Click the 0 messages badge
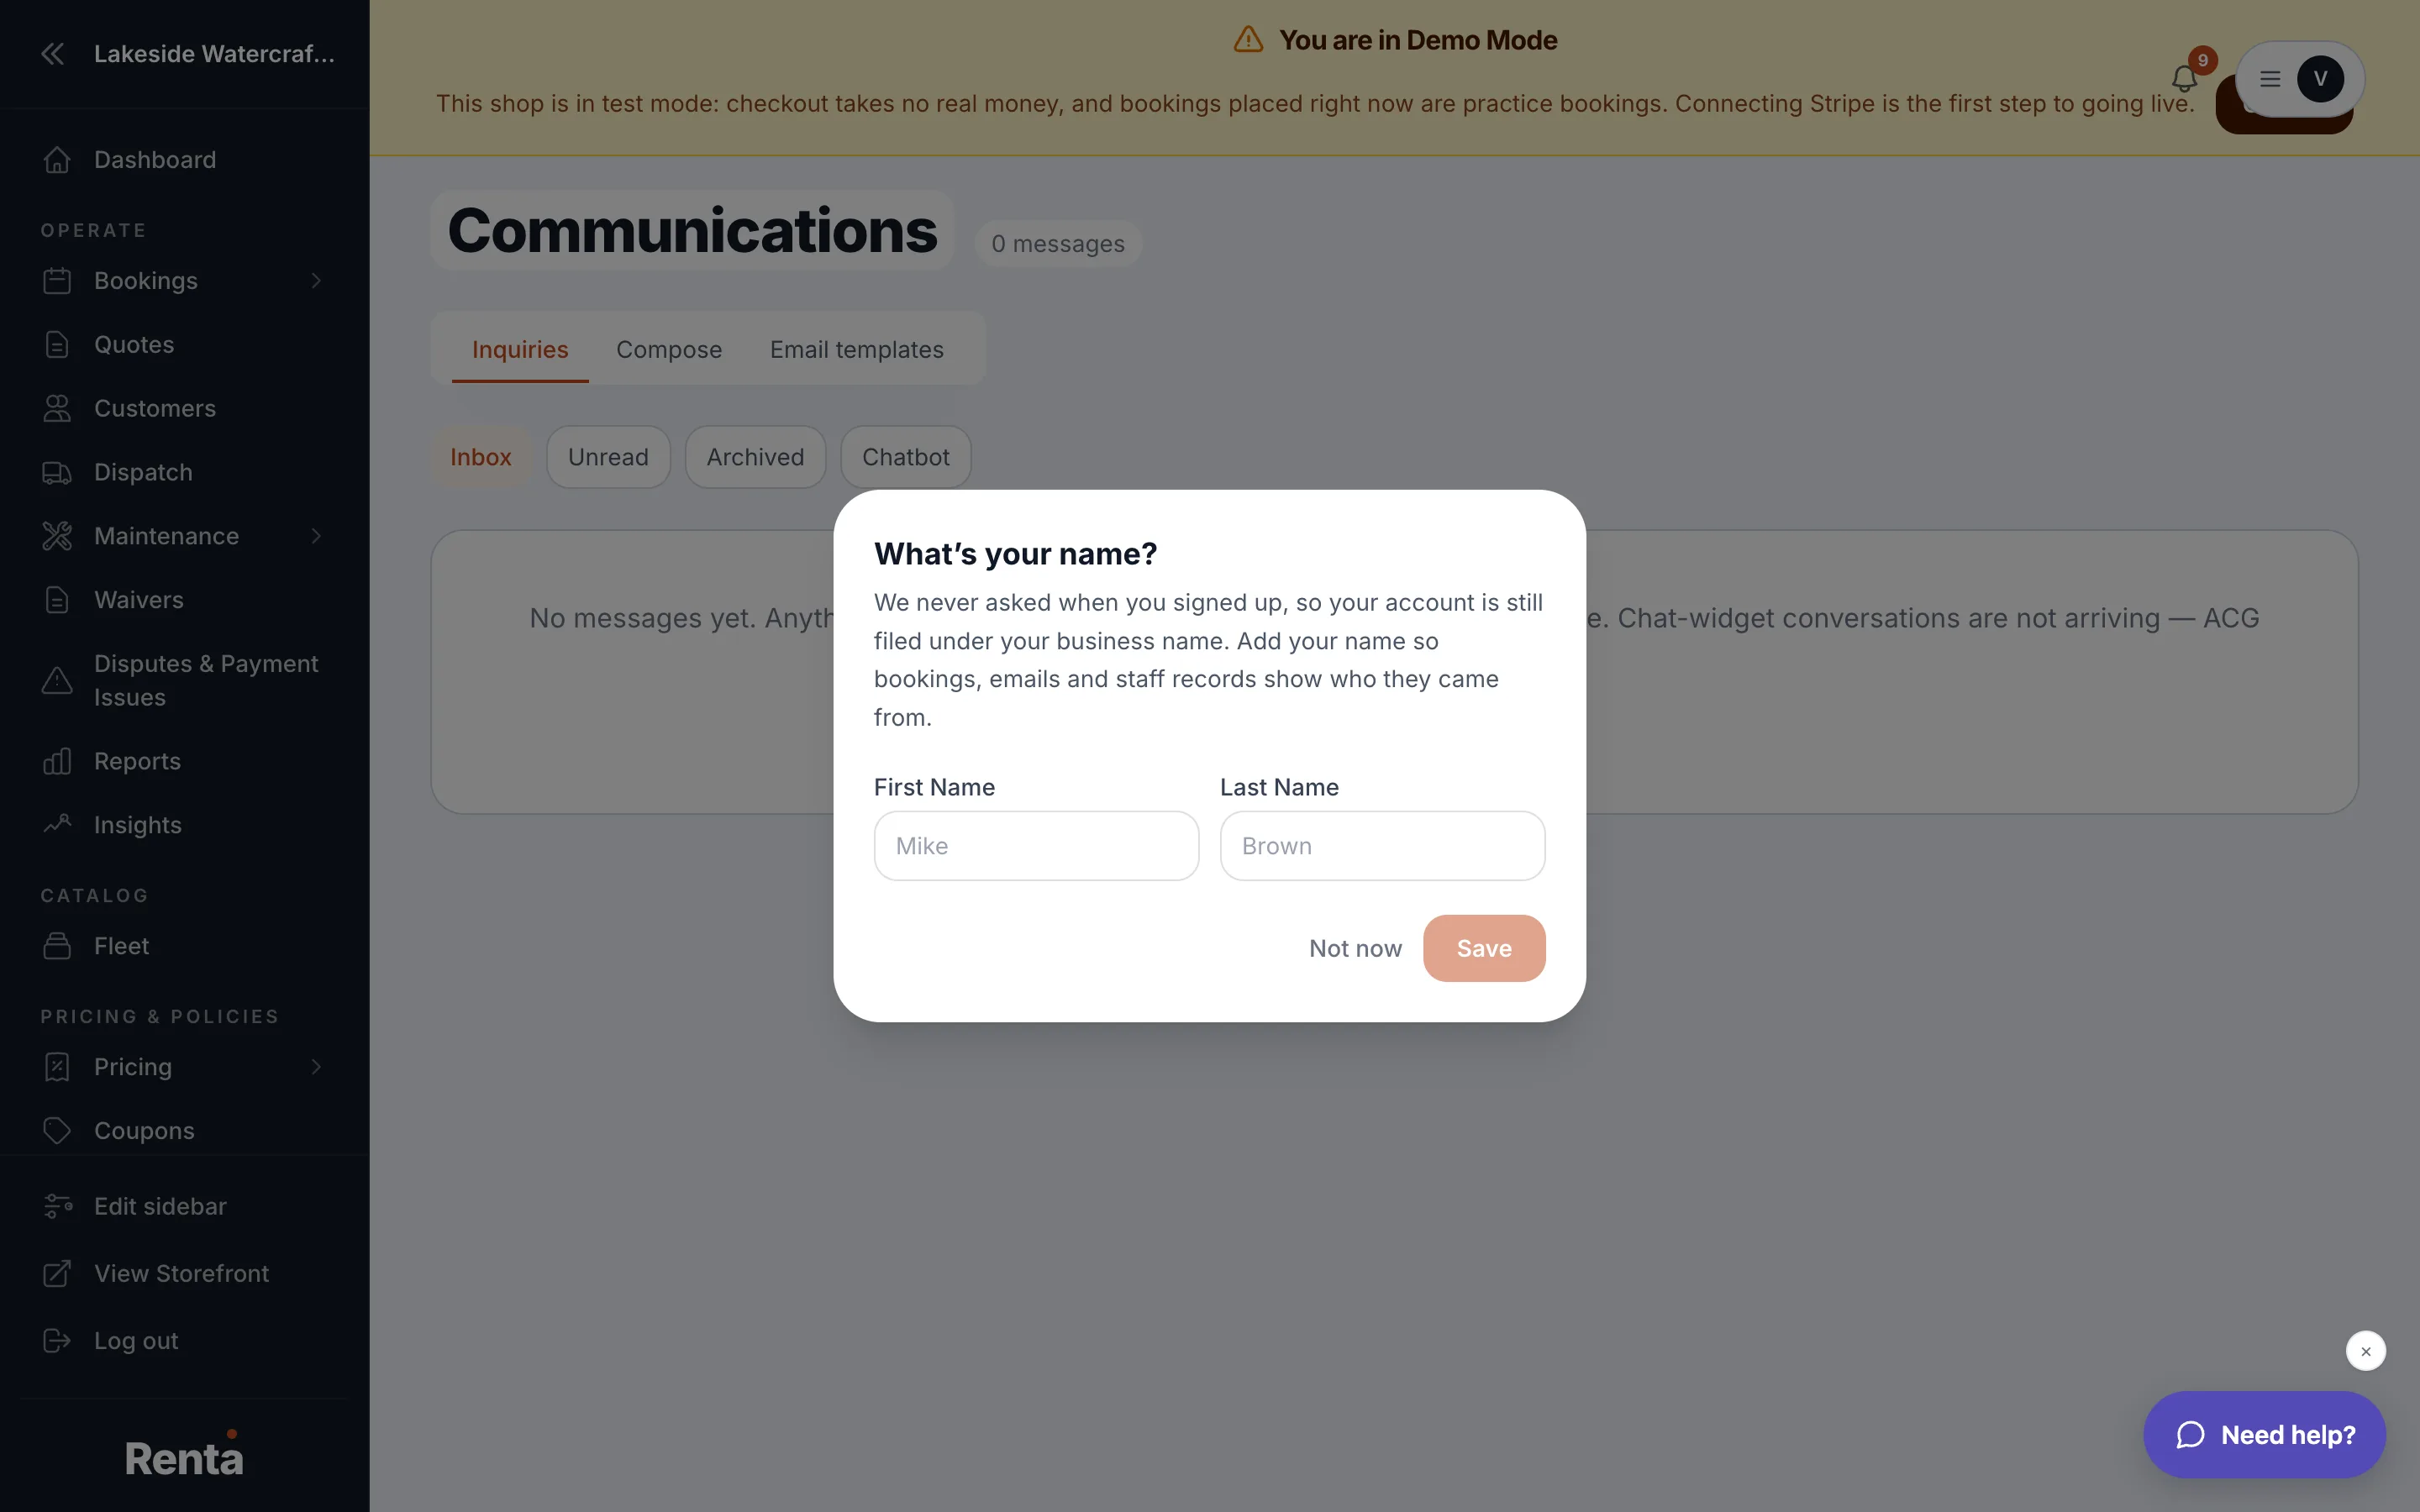The height and width of the screenshot is (1512, 2420). tap(1058, 244)
